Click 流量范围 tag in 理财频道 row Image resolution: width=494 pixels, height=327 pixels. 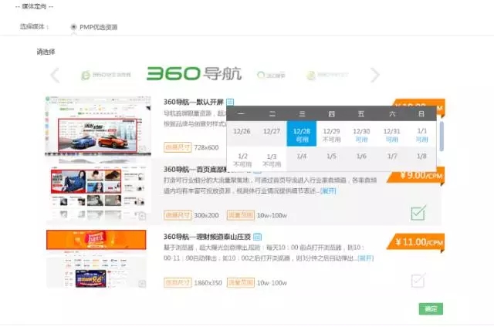[x=241, y=282]
